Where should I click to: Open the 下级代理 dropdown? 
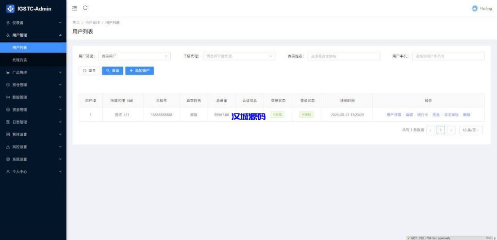click(x=239, y=56)
